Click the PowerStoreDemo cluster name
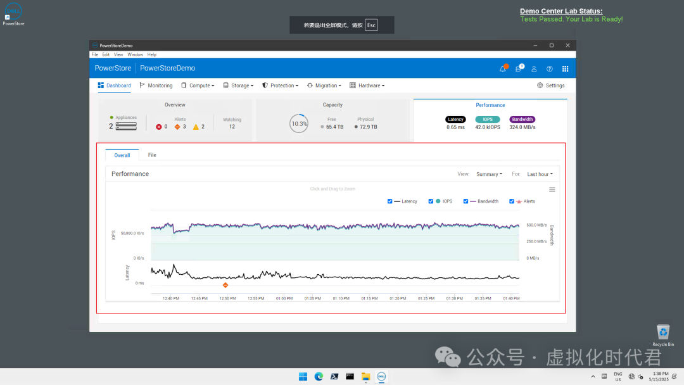Screen dimensions: 684x385 point(167,68)
